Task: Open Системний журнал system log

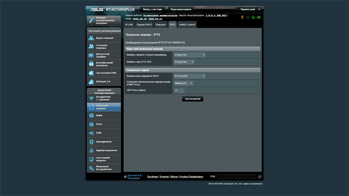Action: (x=104, y=159)
